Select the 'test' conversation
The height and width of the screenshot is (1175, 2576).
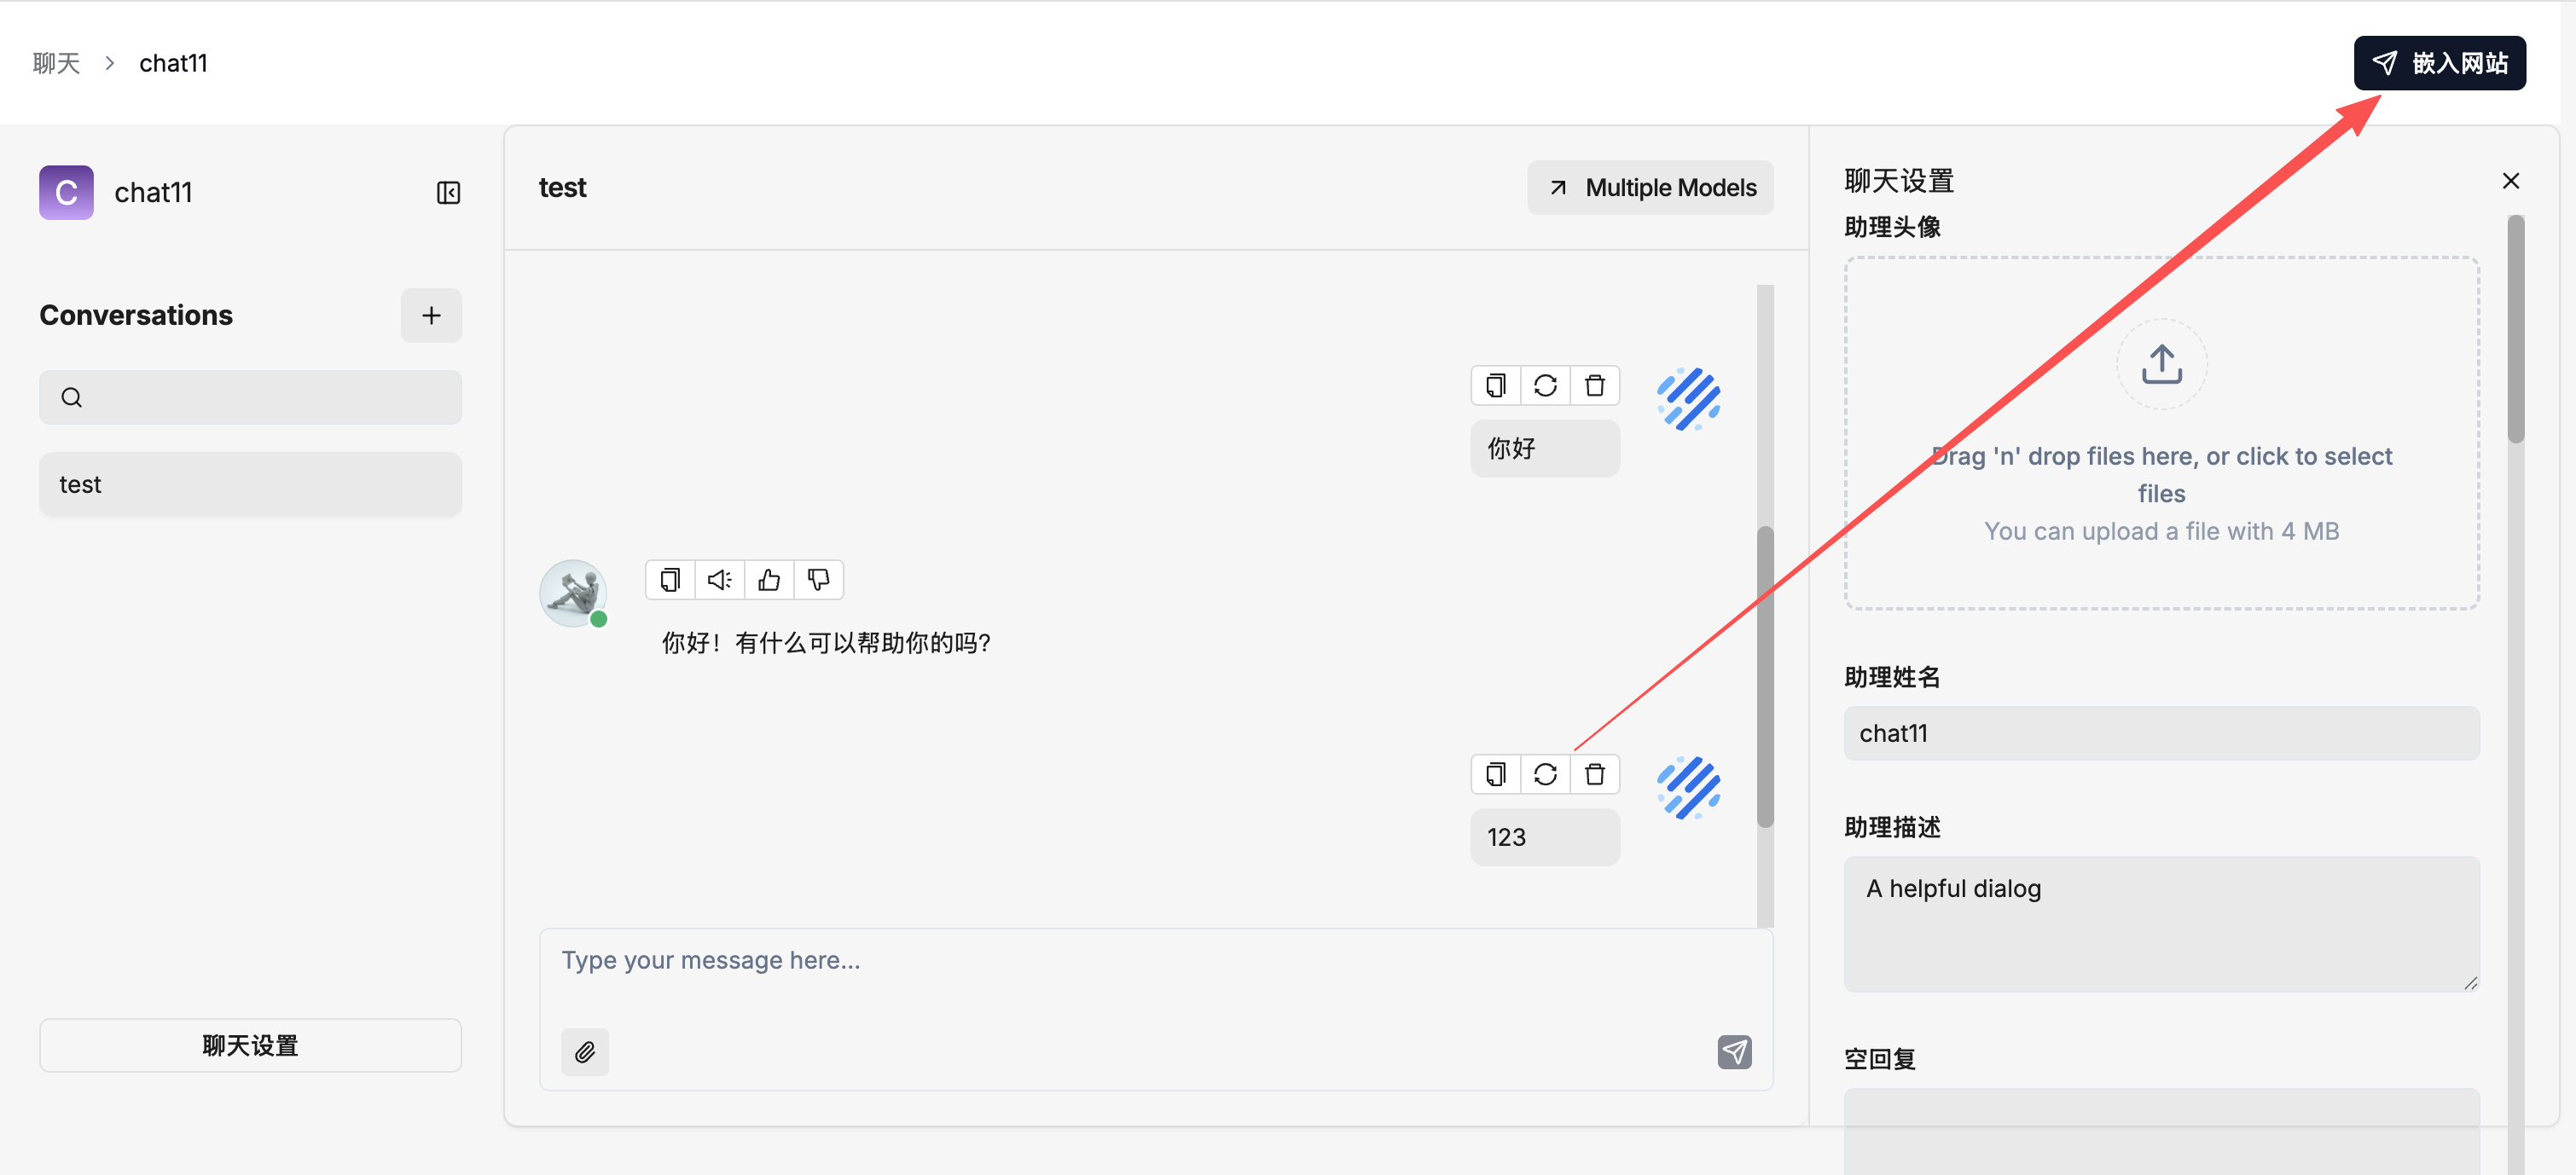pos(250,485)
